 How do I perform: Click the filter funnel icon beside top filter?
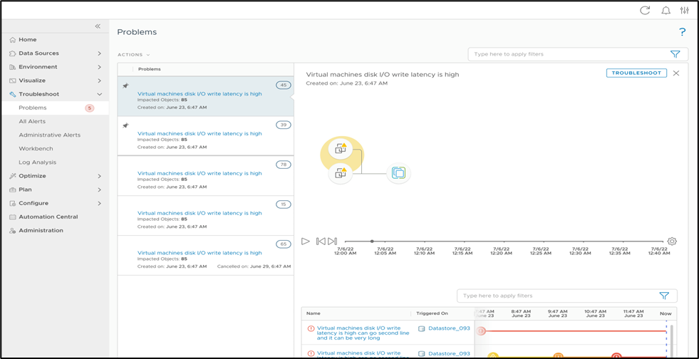pos(675,54)
